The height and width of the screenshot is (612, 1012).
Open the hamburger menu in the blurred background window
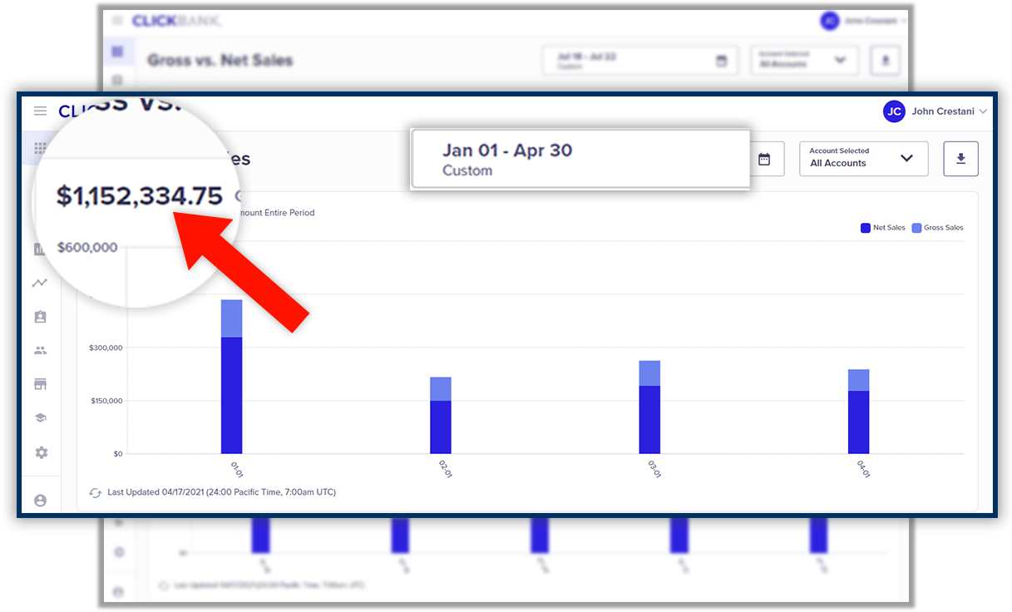coord(117,20)
